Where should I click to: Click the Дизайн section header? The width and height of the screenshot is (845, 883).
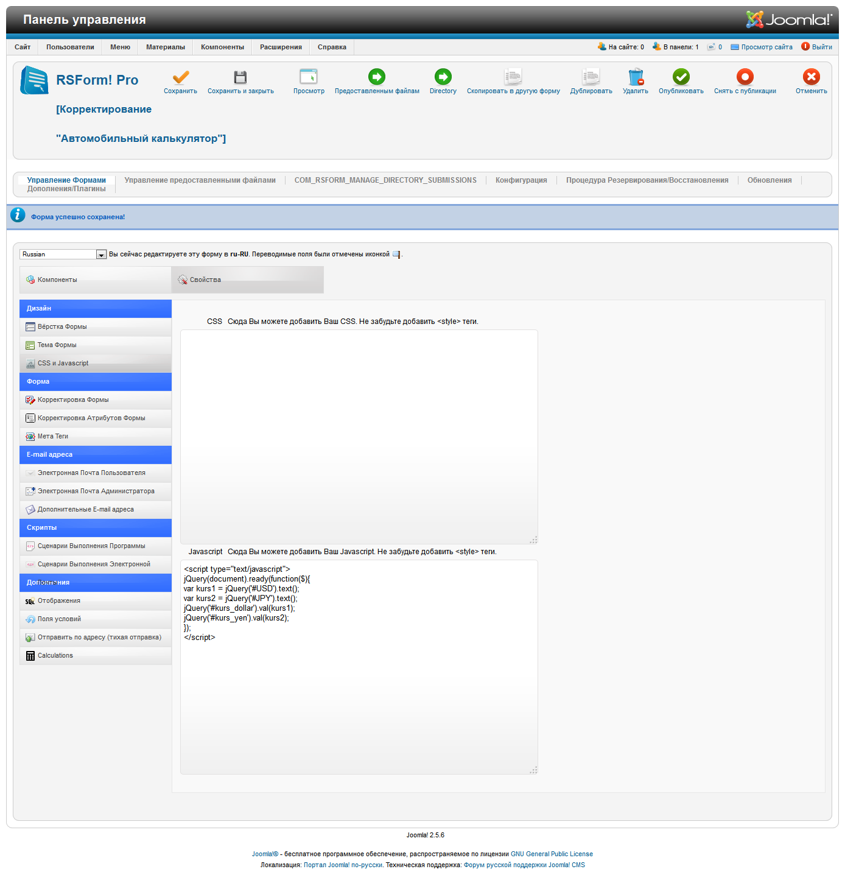pyautogui.click(x=96, y=309)
